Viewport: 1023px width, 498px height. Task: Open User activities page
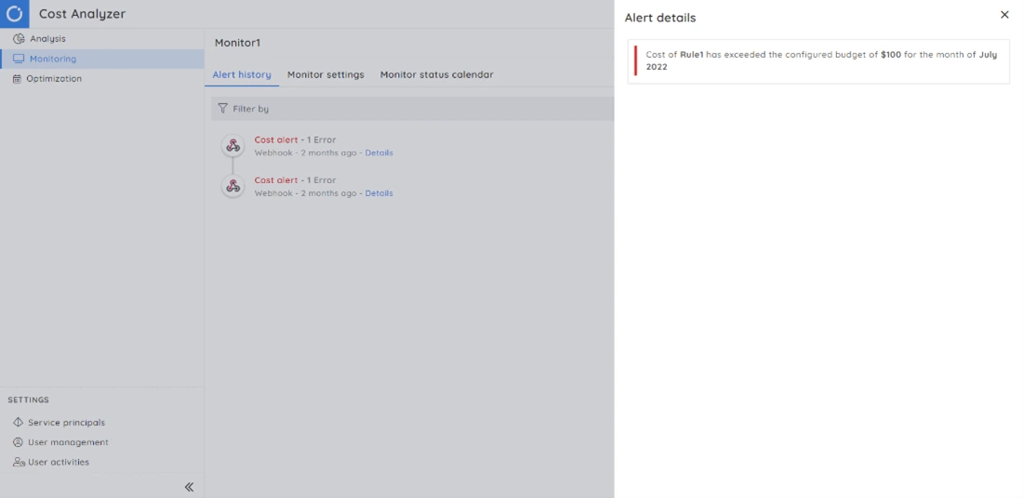59,462
